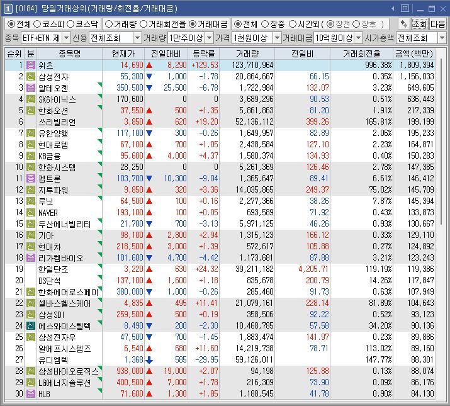Open the 거래대금 10억원이상 dropdown

(x=359, y=38)
